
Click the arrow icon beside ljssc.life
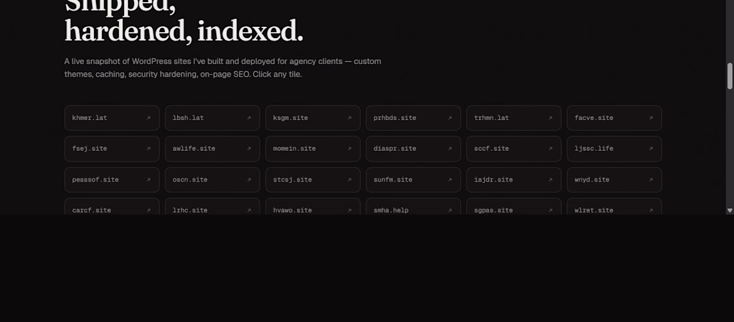click(651, 148)
